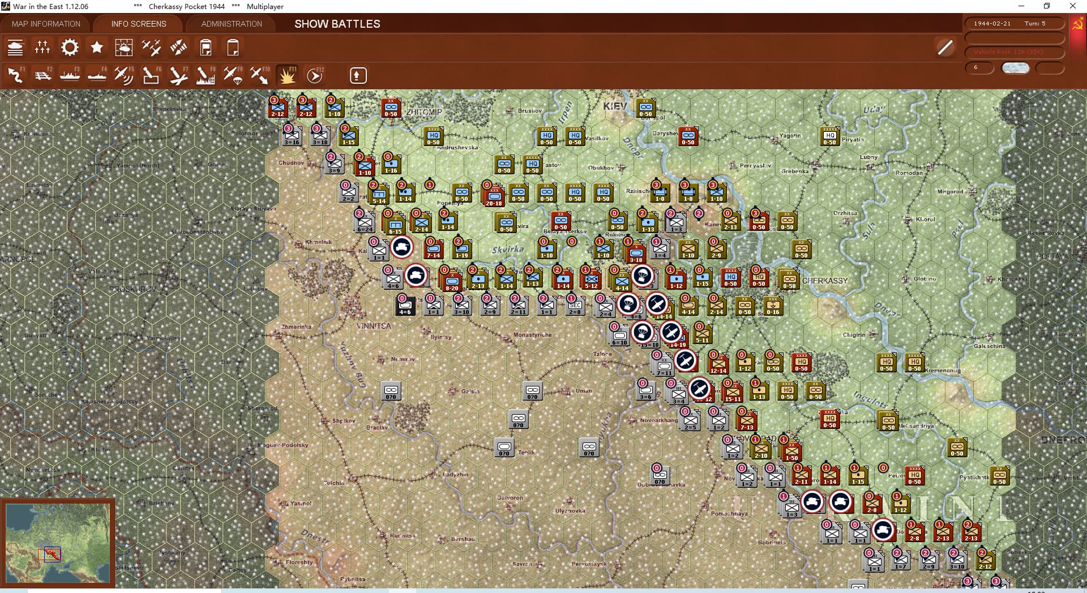Open the air doctrine planes icon

pyautogui.click(x=151, y=48)
